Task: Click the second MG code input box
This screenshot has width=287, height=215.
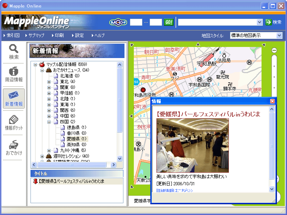Action: click(156, 22)
